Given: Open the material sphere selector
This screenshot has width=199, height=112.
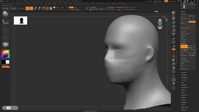Looking at the screenshot, I should coord(6,46).
